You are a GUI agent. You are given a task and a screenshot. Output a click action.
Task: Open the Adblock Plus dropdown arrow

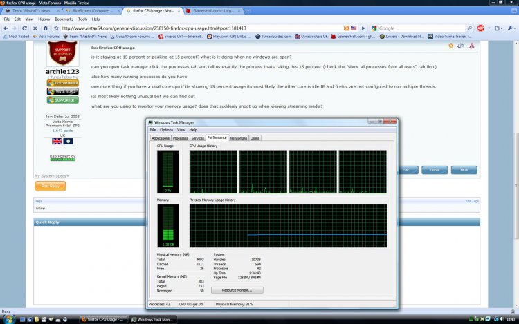pos(489,28)
